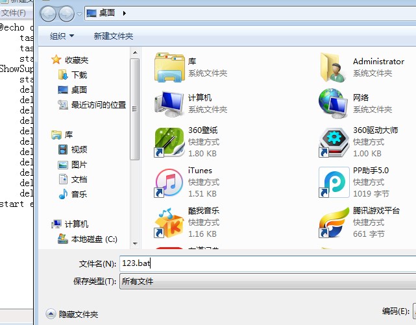Click the 音乐 note icon in sidebar

(x=63, y=194)
